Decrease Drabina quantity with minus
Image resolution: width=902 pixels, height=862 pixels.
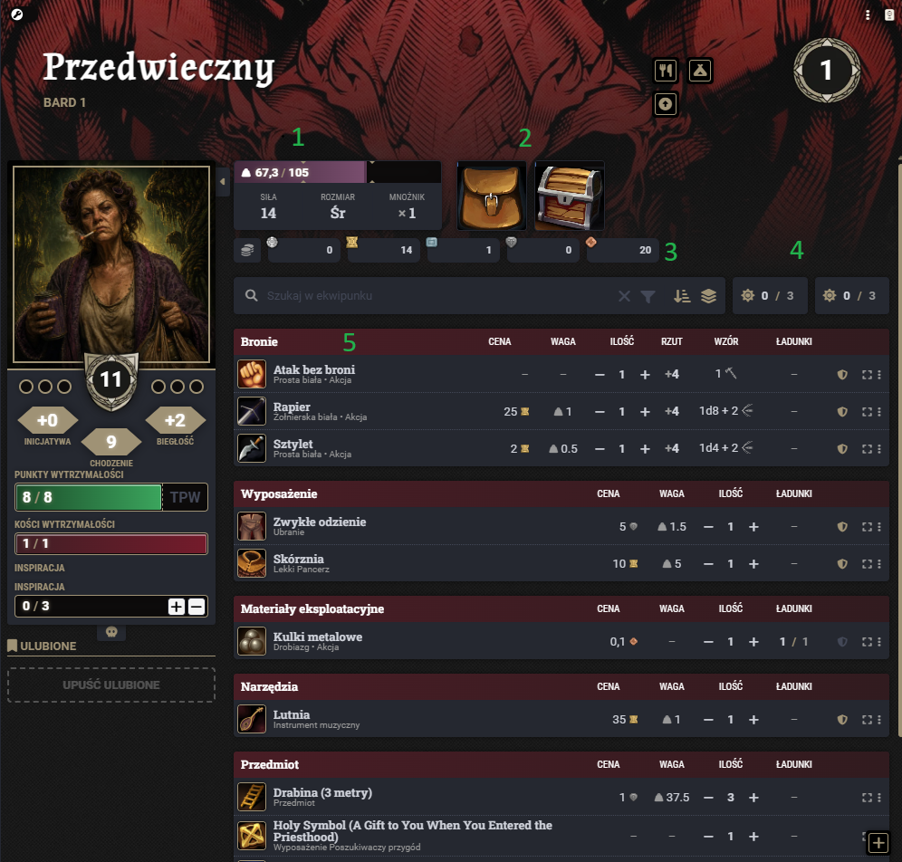[709, 798]
